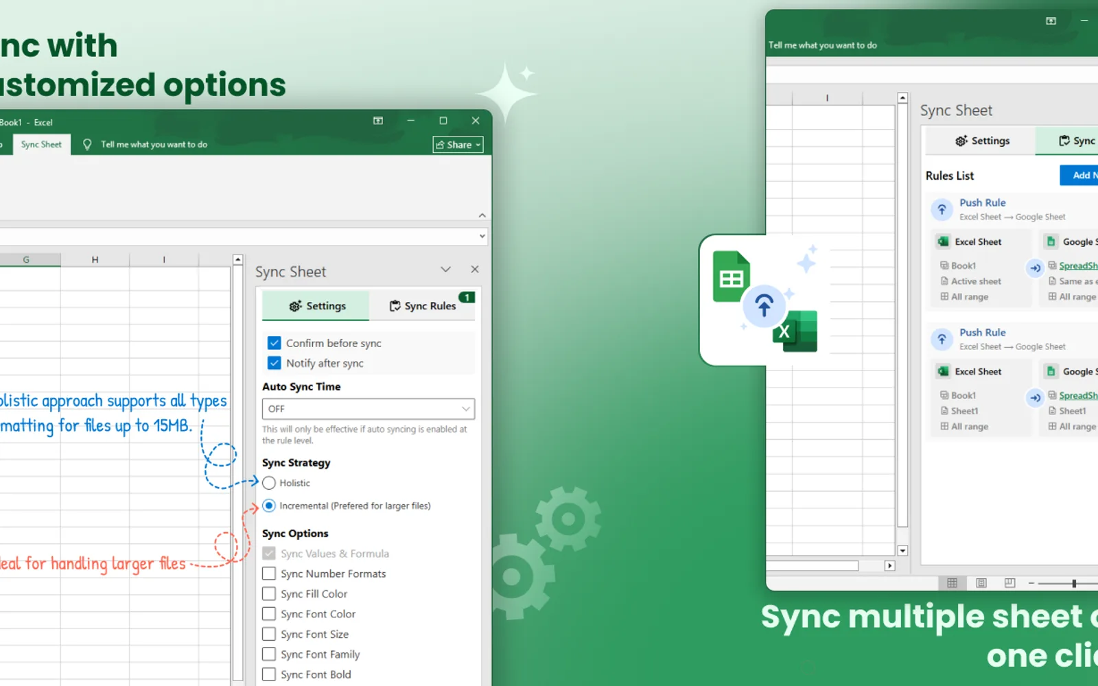Uncheck Notify after sync
The image size is (1098, 686).
click(x=274, y=363)
